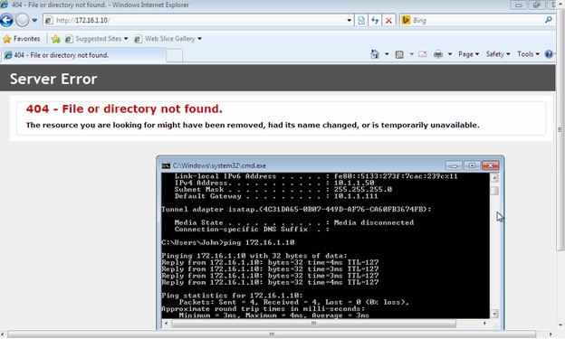Click the Refresh page icon
565x339 pixels.
[x=375, y=20]
